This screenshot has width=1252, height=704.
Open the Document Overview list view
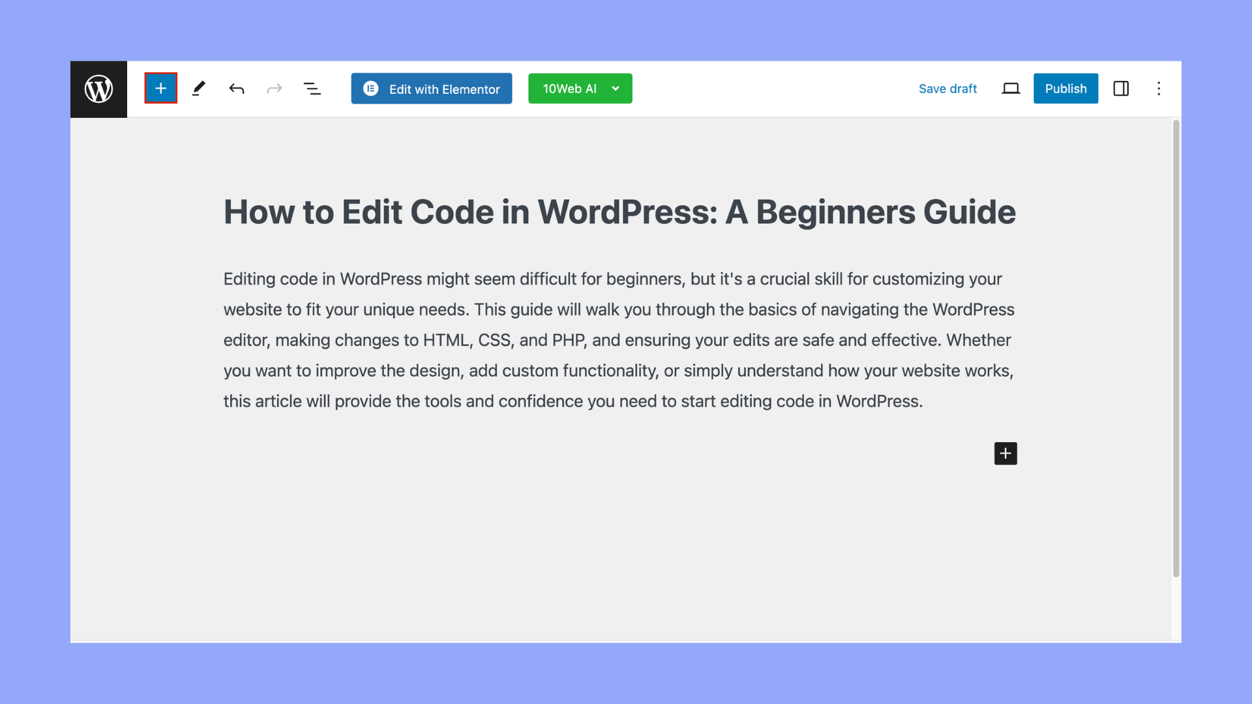pyautogui.click(x=312, y=89)
